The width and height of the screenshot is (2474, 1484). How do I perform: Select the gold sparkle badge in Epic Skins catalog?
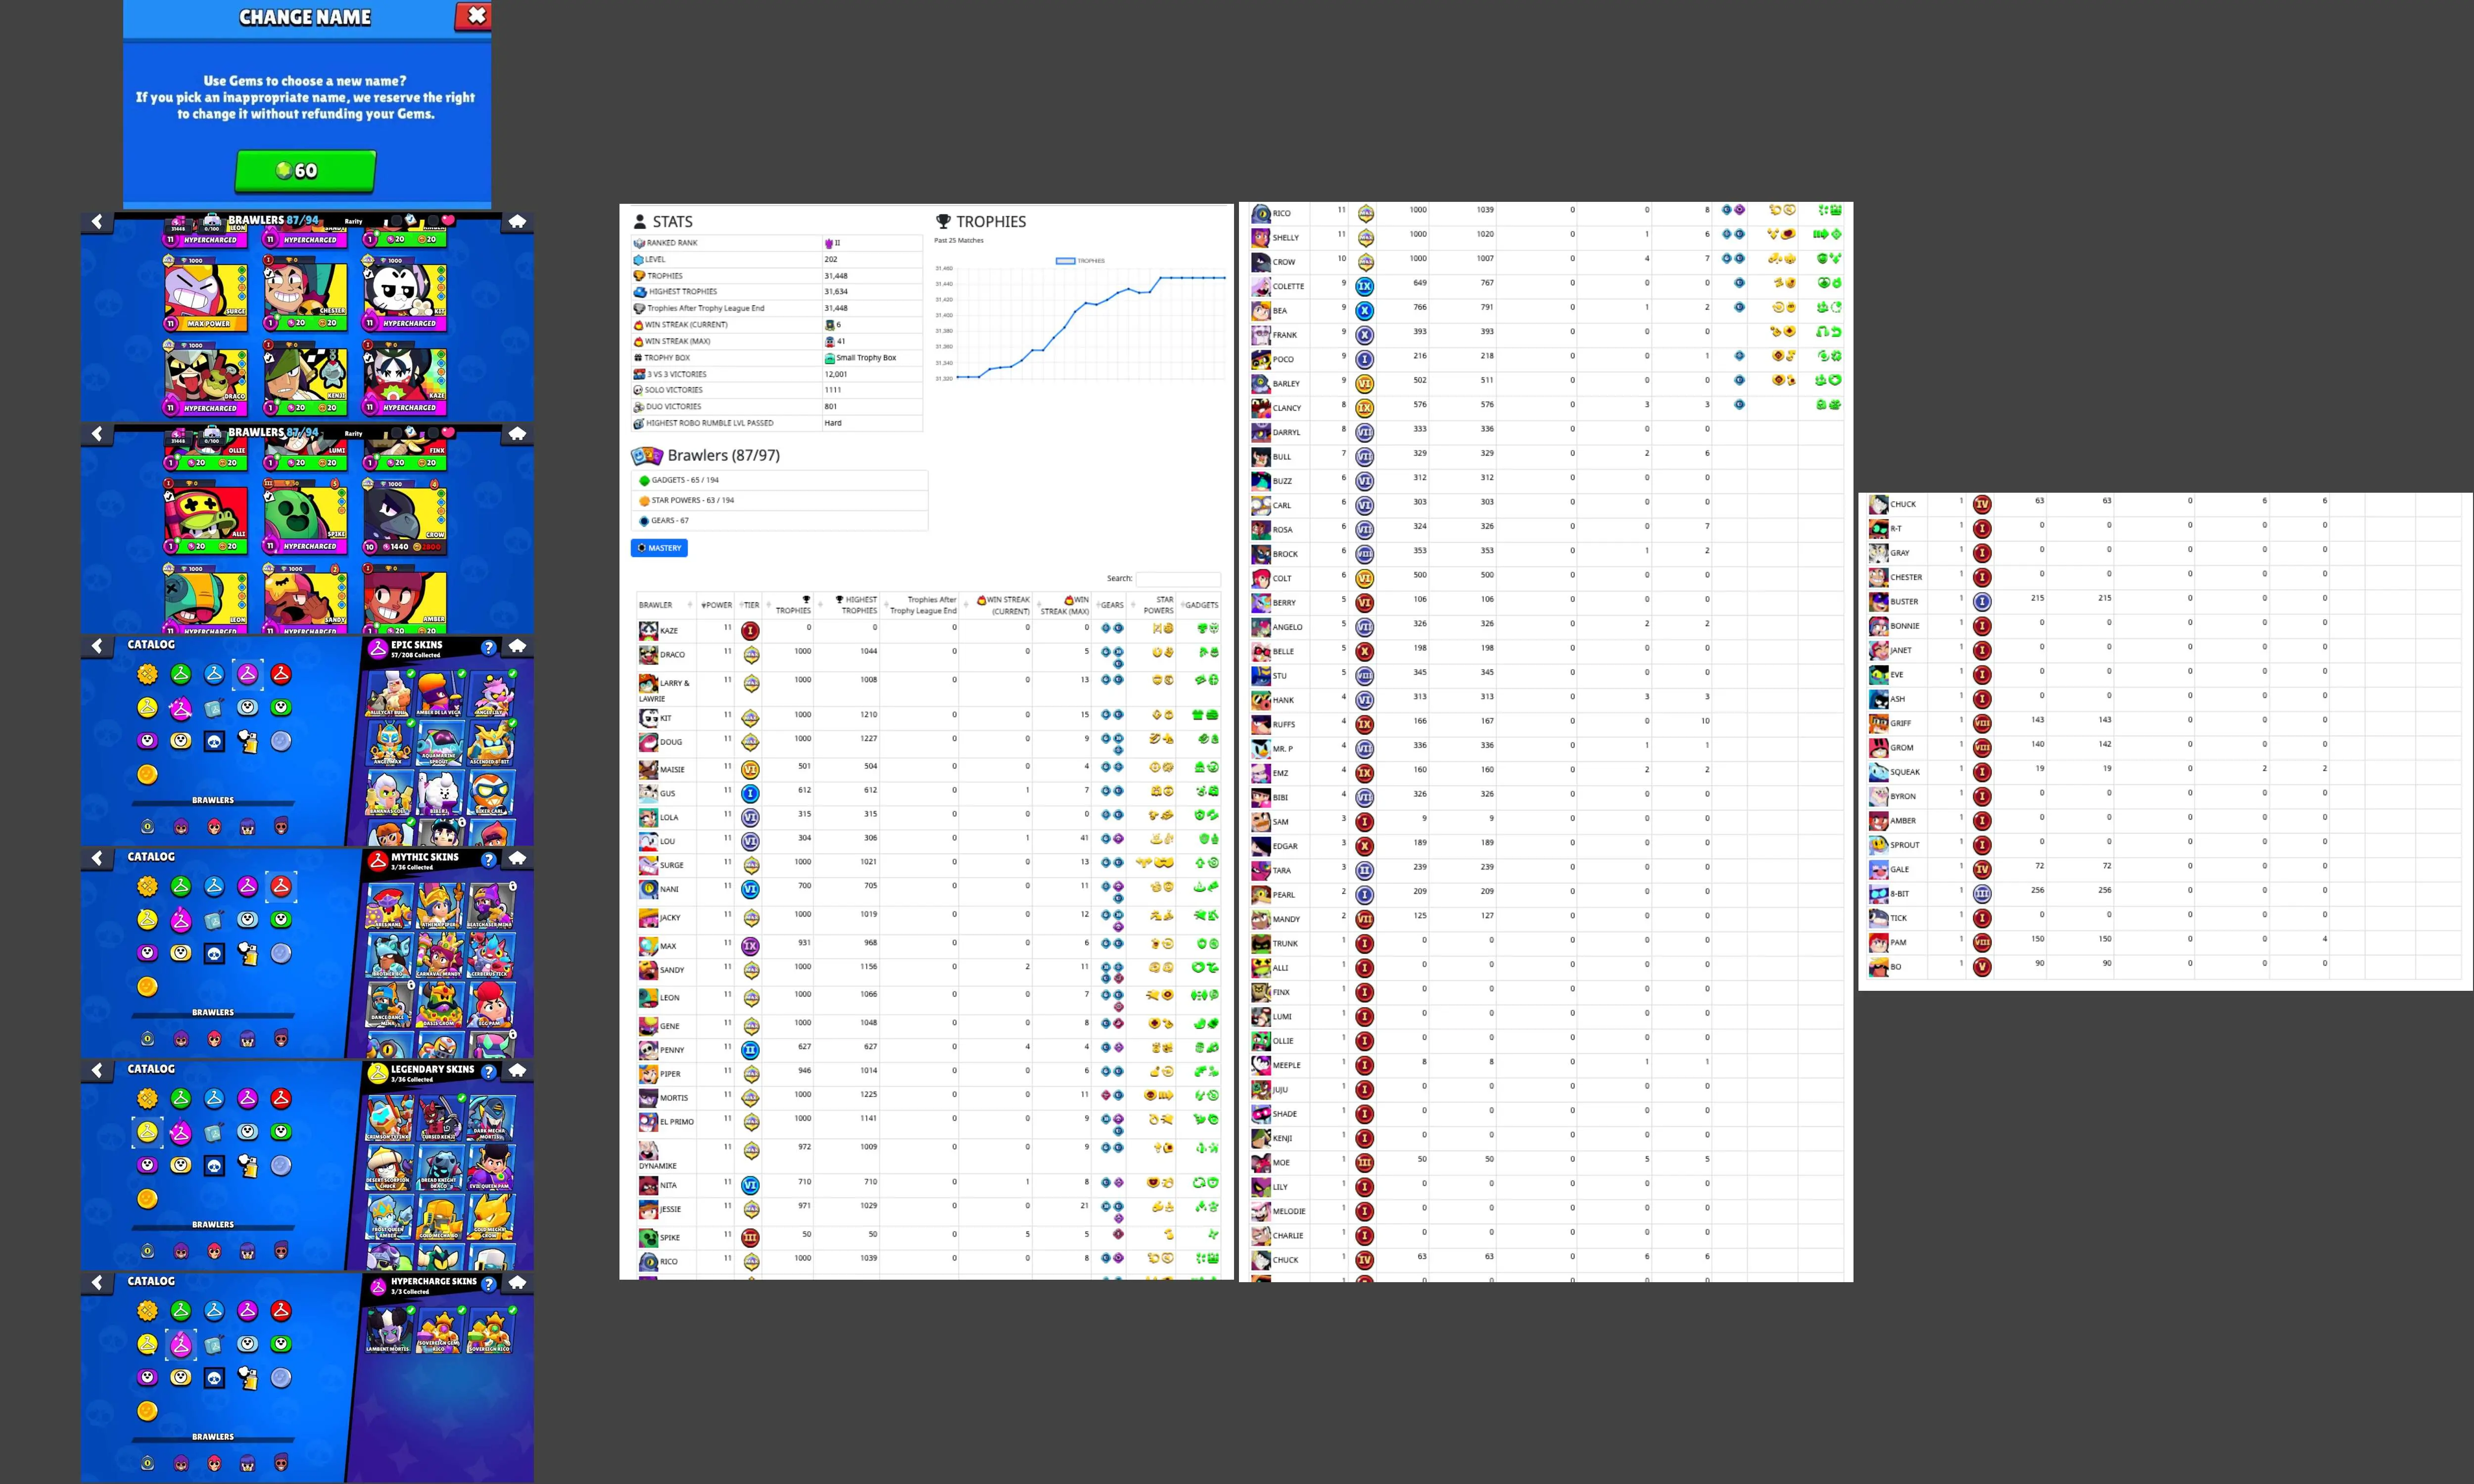pyautogui.click(x=147, y=674)
